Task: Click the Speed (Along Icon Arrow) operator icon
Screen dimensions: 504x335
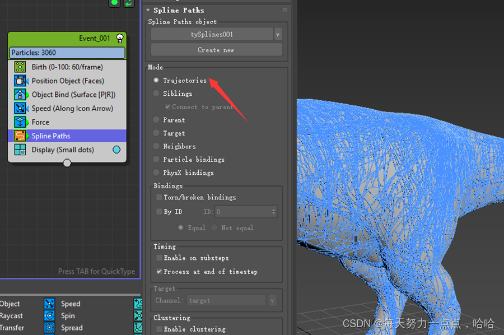Action: pyautogui.click(x=20, y=108)
